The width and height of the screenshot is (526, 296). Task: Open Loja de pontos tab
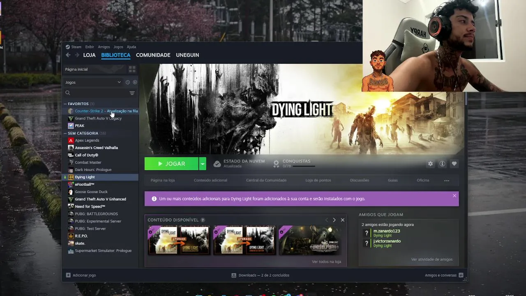pyautogui.click(x=318, y=180)
